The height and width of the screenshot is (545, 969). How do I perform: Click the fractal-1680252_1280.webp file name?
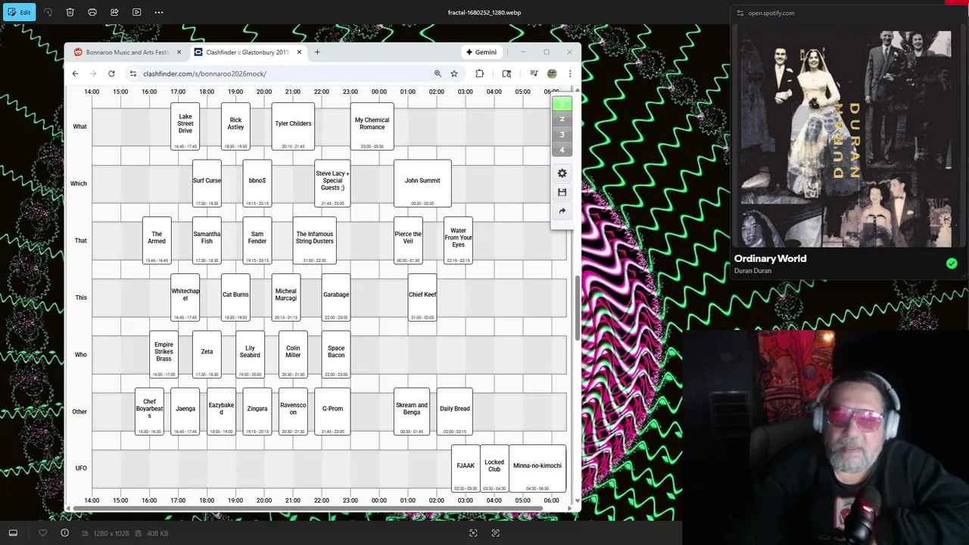484,12
